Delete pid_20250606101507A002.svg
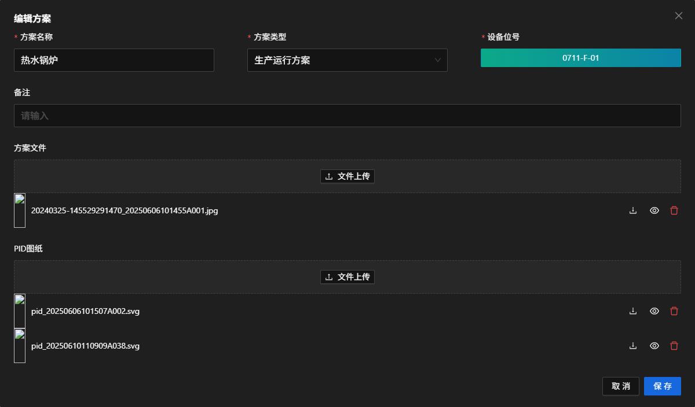Screen dimensions: 695x407 (x=674, y=311)
